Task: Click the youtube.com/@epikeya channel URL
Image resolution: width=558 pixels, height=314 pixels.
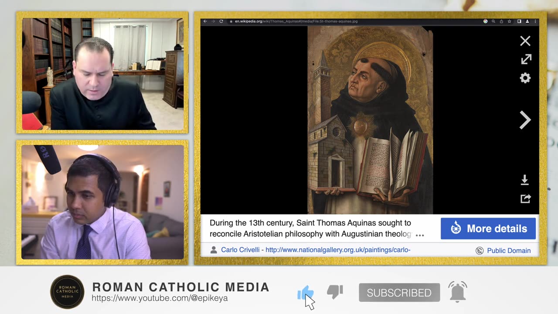Action: pyautogui.click(x=160, y=298)
